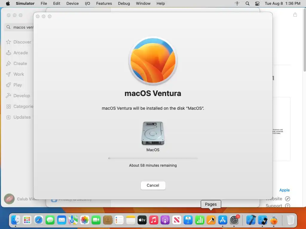
Task: Select Play in App Store sidebar
Action: 14,85
